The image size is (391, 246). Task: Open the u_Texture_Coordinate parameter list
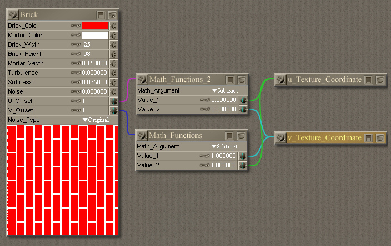(368, 80)
